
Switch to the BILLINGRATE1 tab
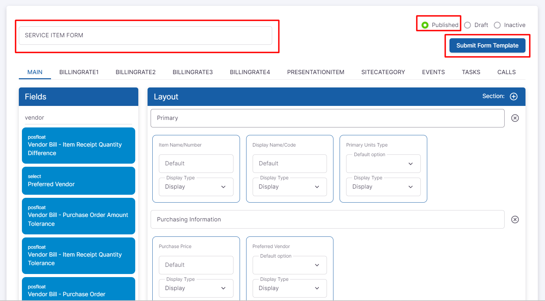coord(79,72)
